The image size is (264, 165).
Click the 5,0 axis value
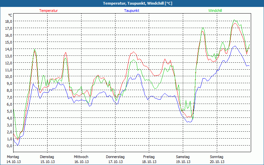click(10, 111)
